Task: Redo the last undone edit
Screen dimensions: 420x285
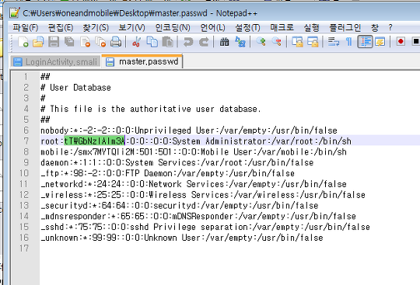Action: click(x=204, y=42)
